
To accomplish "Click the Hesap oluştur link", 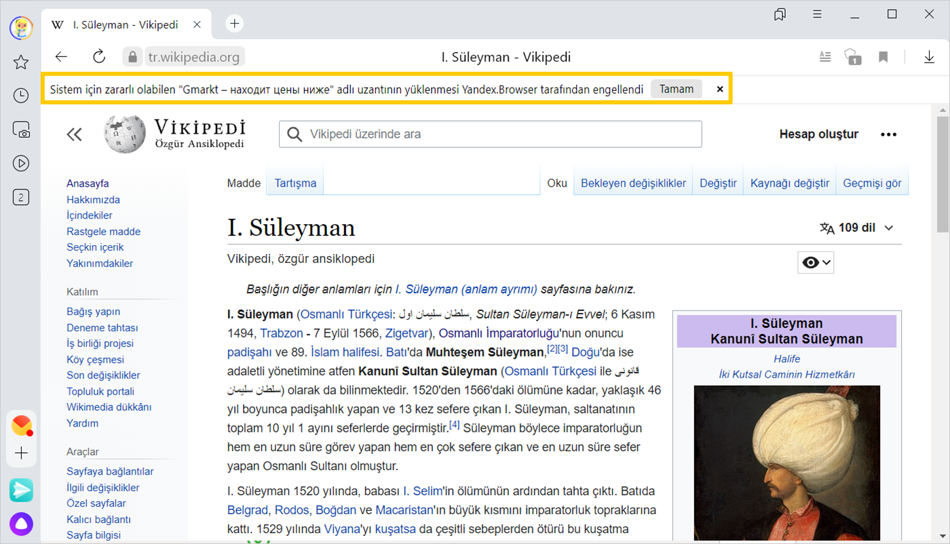I will coord(818,134).
